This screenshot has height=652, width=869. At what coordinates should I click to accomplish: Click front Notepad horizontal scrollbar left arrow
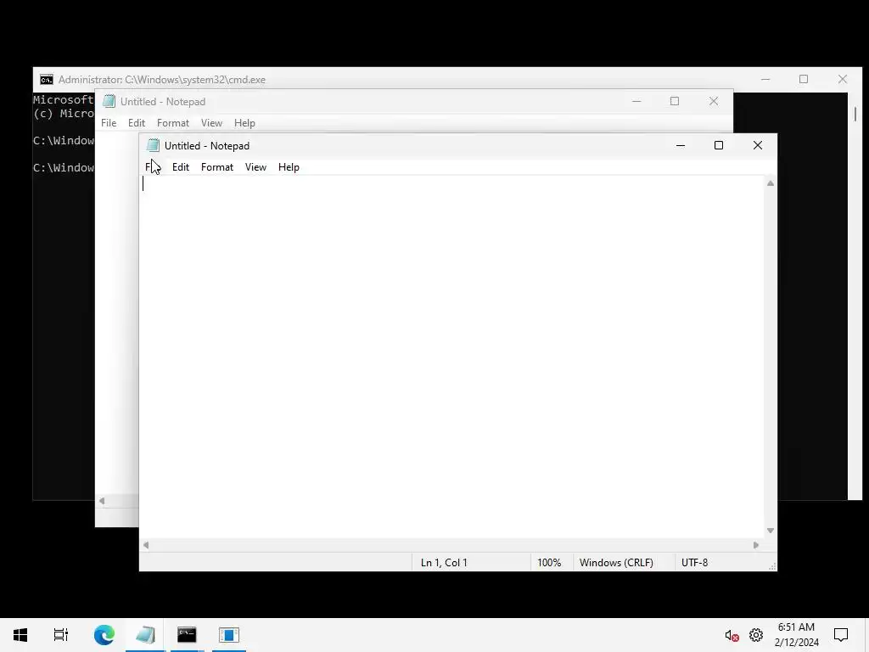pos(146,545)
